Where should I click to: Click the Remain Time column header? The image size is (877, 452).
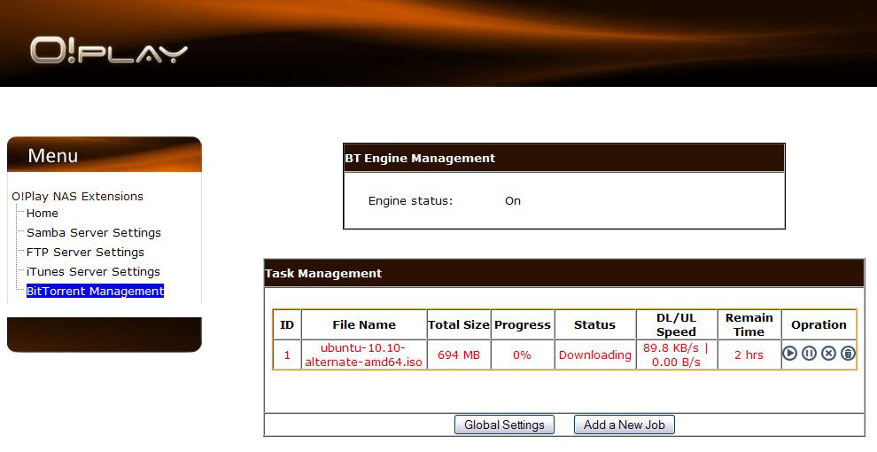pos(749,324)
